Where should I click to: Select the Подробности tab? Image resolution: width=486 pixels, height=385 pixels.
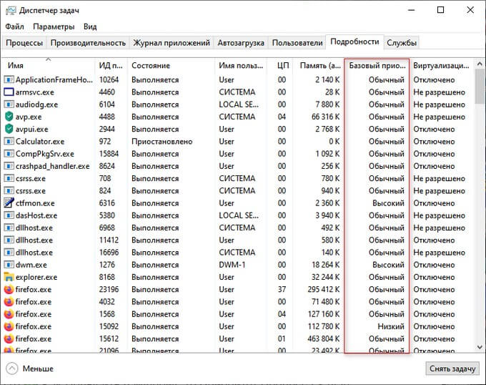[354, 42]
